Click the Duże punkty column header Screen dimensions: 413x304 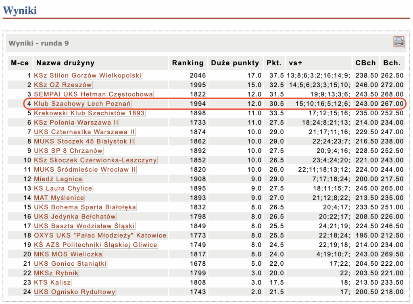[235, 63]
